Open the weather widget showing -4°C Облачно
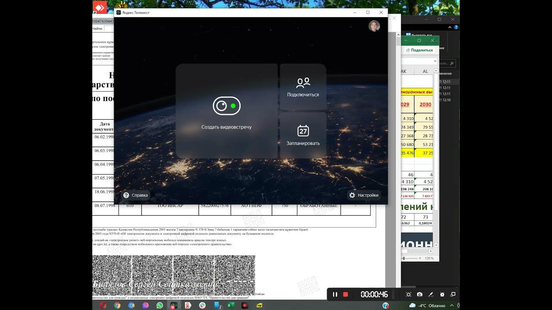This screenshot has width=552, height=310. tap(427, 305)
